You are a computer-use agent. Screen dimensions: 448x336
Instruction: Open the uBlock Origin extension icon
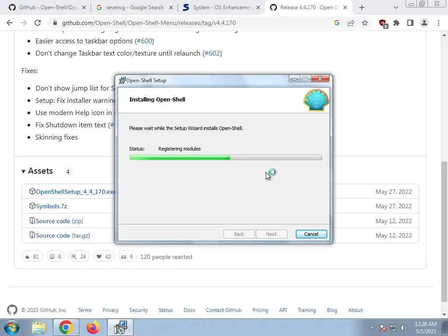tap(383, 23)
